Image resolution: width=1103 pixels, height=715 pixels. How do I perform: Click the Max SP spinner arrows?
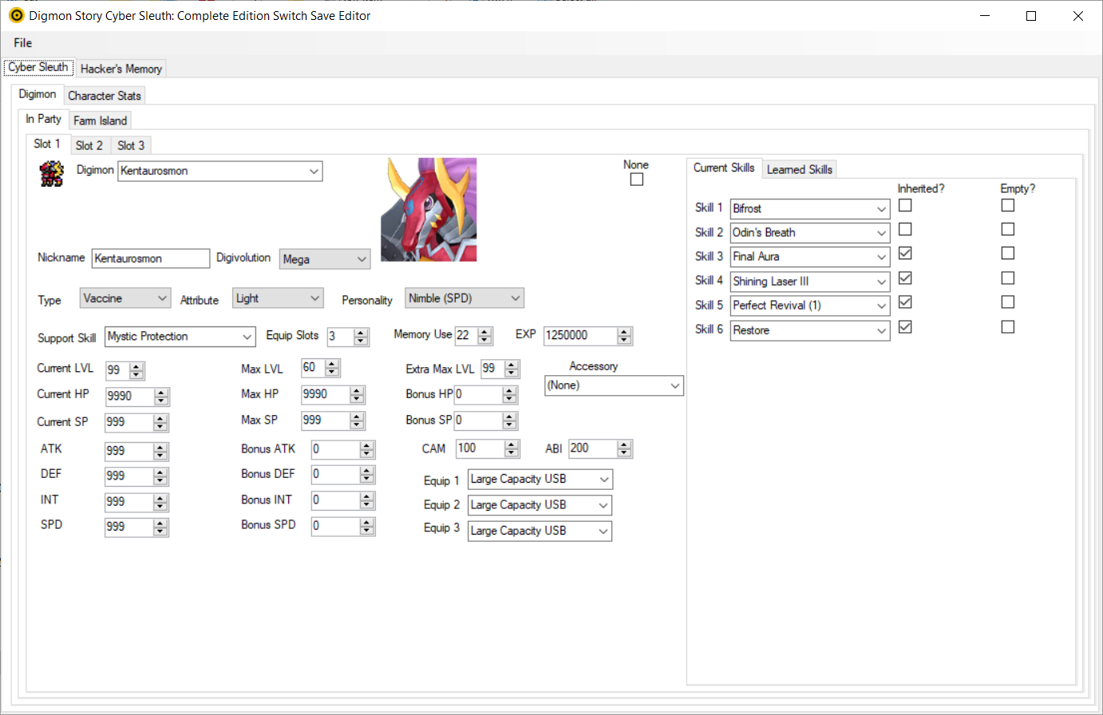click(x=358, y=421)
